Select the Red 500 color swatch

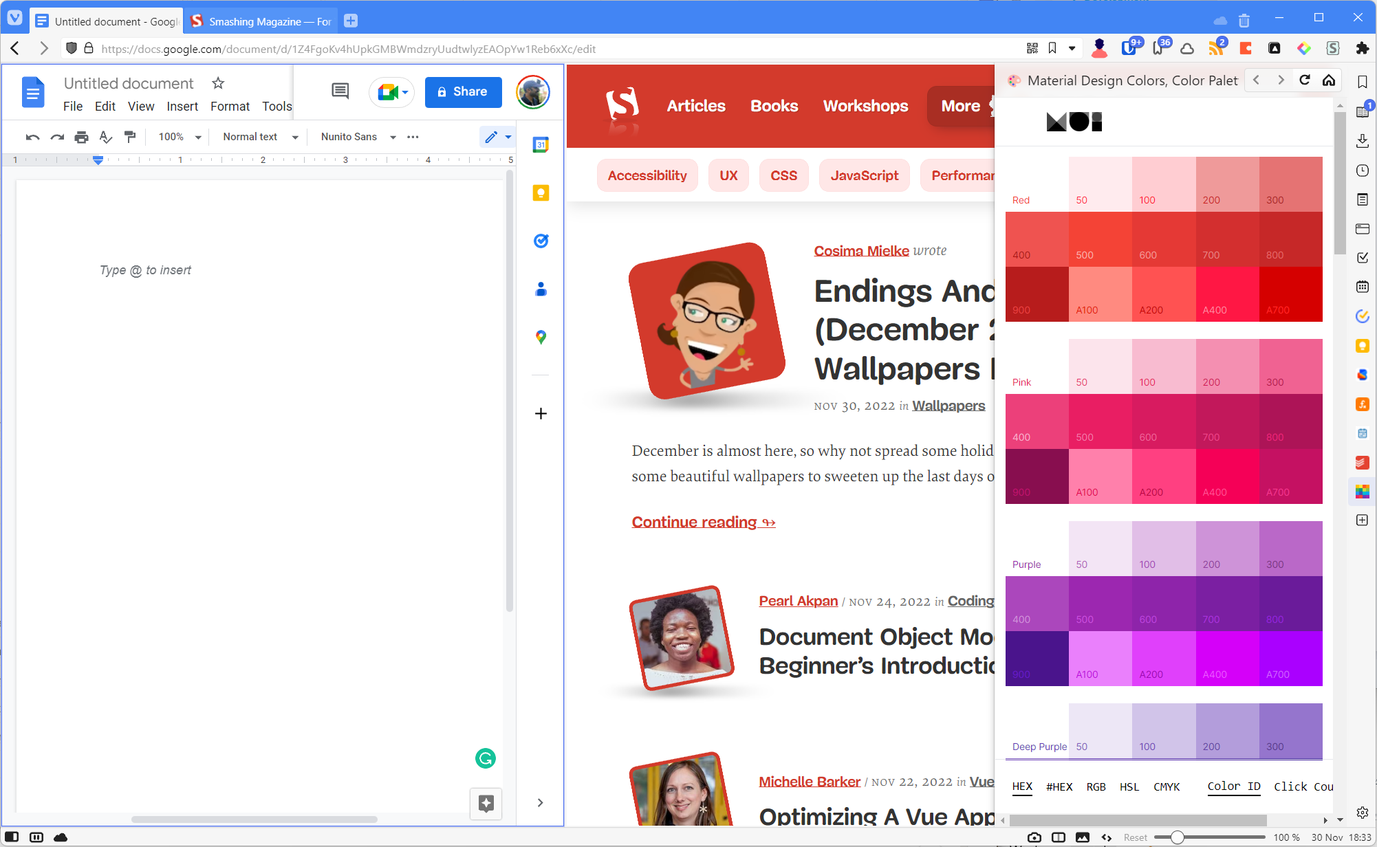coord(1100,237)
